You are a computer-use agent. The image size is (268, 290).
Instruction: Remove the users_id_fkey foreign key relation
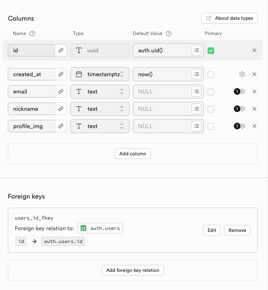point(237,230)
